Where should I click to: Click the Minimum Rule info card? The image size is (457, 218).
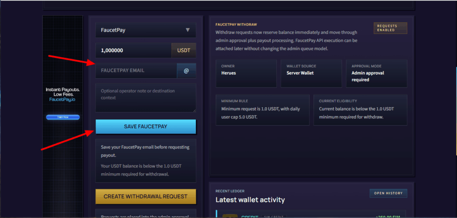click(x=262, y=110)
